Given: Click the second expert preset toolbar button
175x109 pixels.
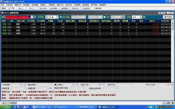Looking at the screenshot, I should pos(32,8).
